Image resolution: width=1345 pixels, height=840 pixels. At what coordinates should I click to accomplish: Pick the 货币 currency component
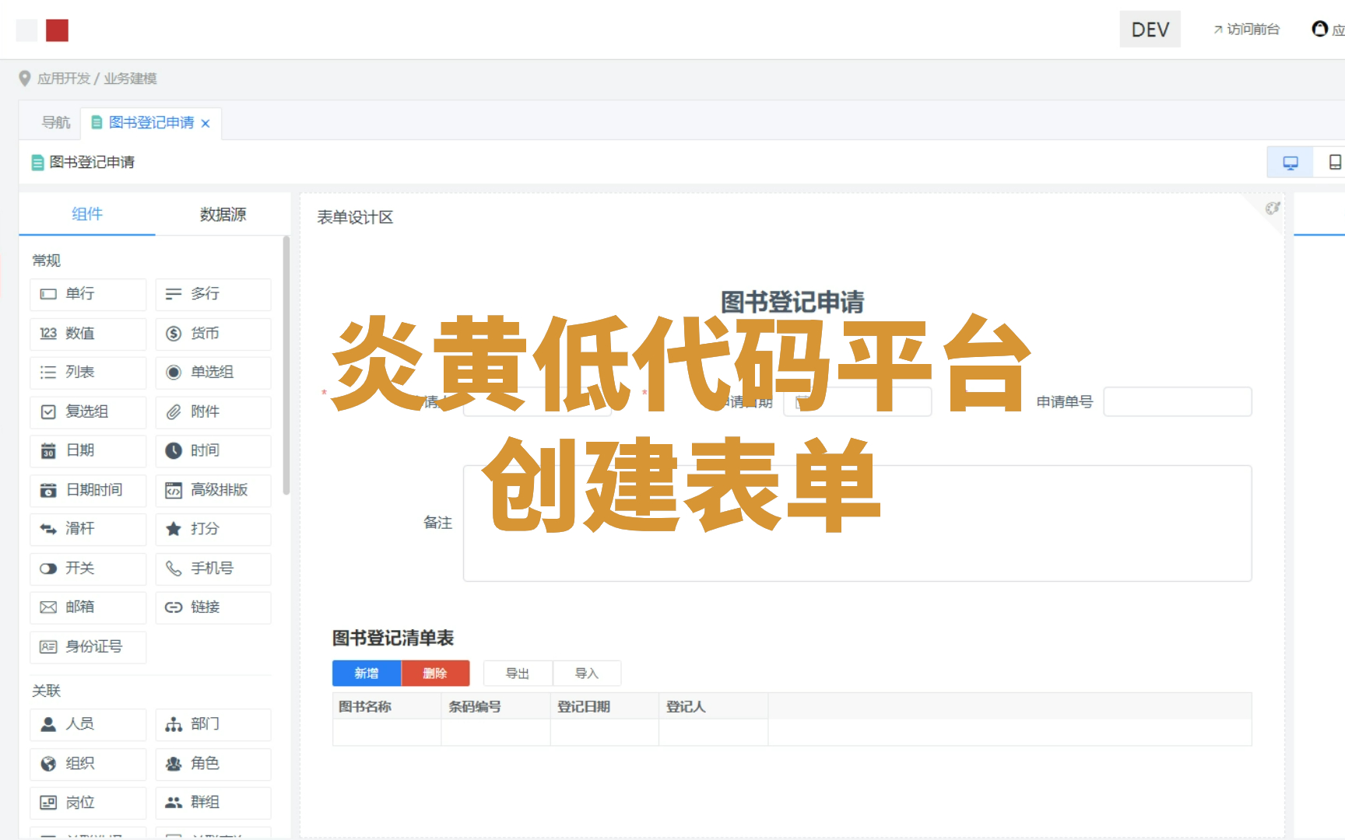[213, 334]
